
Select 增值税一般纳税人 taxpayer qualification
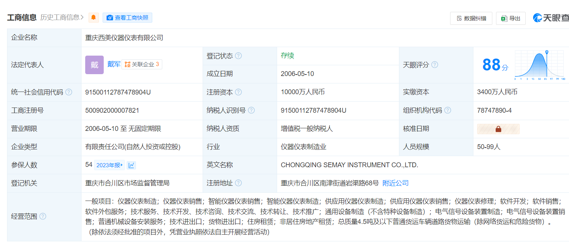coord(307,129)
